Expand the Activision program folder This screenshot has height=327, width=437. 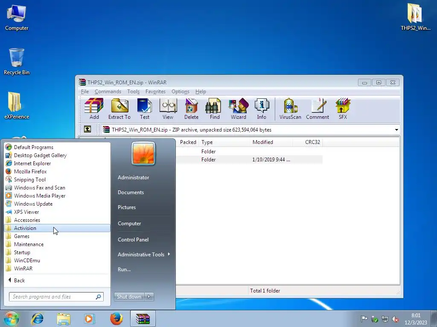tap(57, 228)
